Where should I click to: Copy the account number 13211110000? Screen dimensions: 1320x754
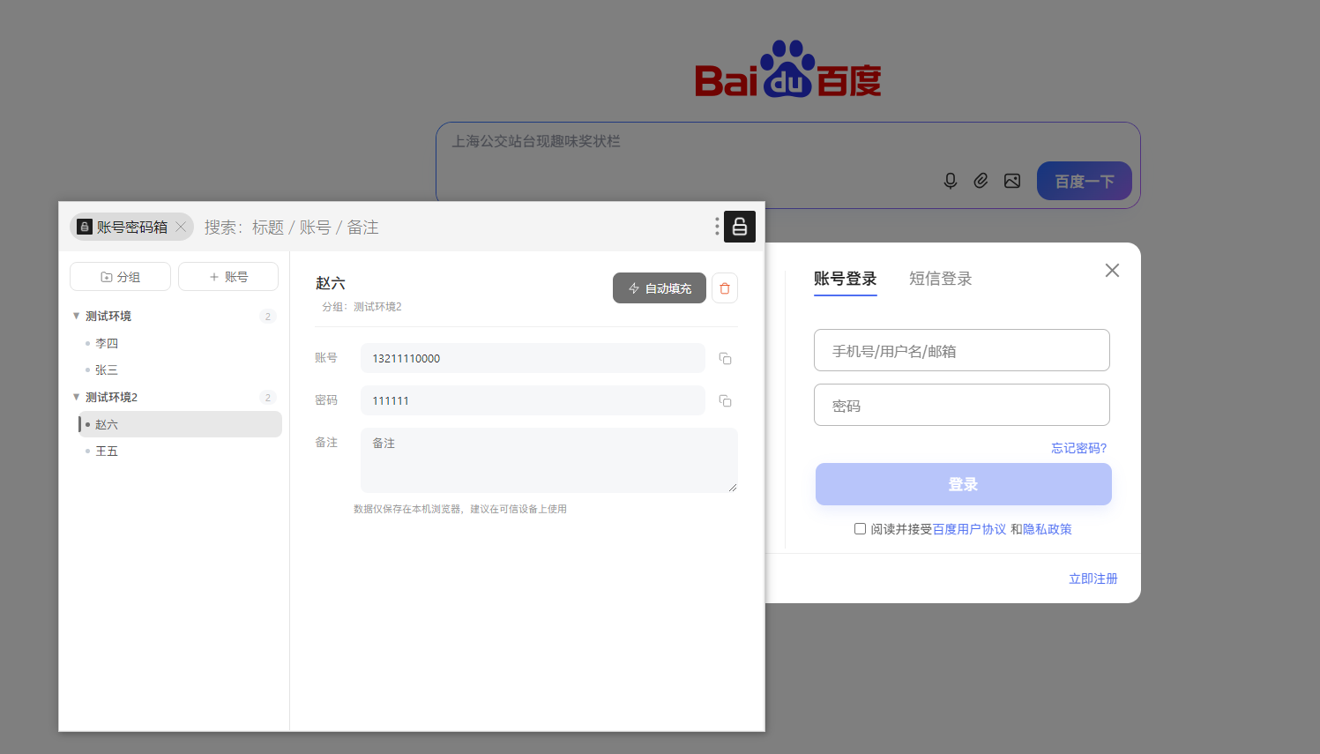725,358
